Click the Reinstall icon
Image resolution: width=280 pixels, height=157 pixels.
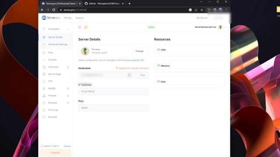click(x=44, y=117)
